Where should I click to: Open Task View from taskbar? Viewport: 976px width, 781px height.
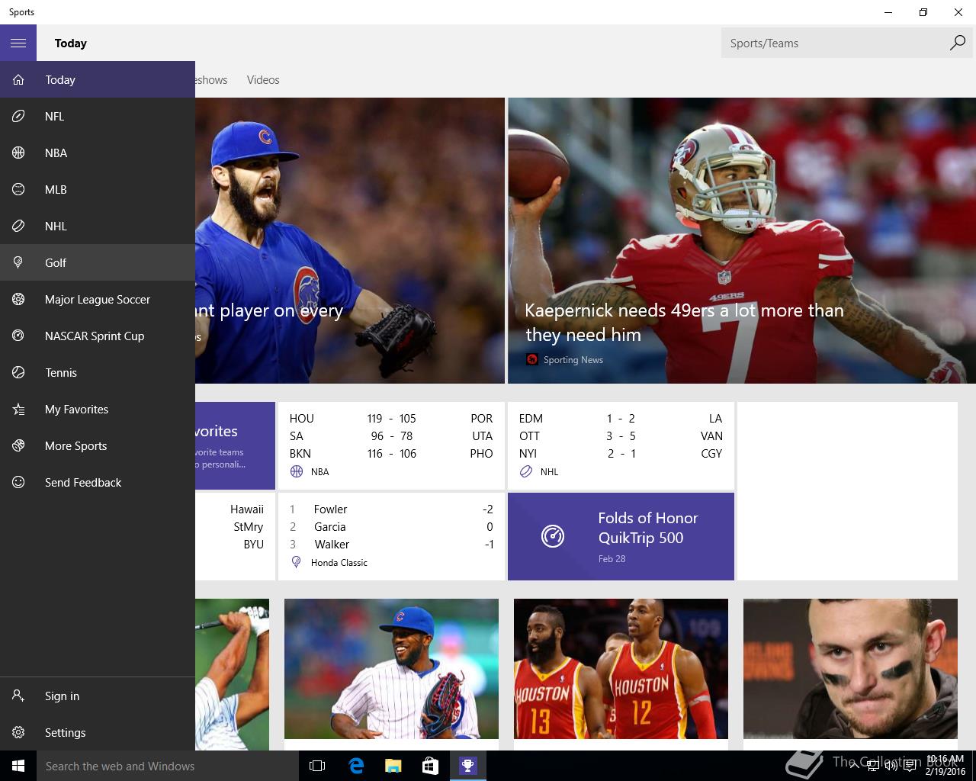(x=317, y=766)
